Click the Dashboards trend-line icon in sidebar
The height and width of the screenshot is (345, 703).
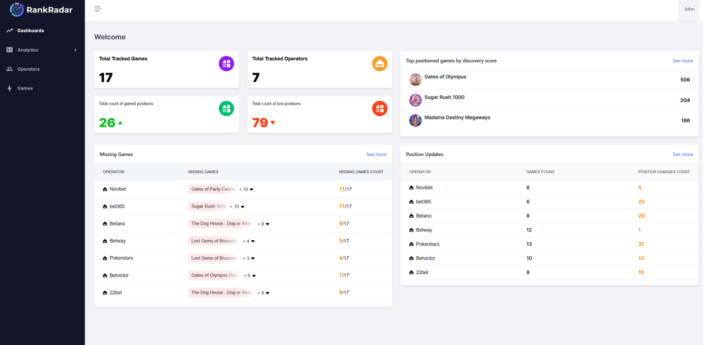coord(9,31)
